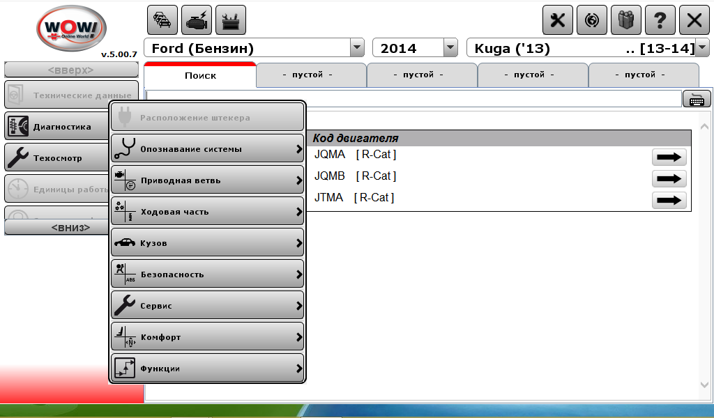Click the JTMA [R-Cat] engine code text
Image resolution: width=714 pixels, height=418 pixels.
pyautogui.click(x=354, y=197)
